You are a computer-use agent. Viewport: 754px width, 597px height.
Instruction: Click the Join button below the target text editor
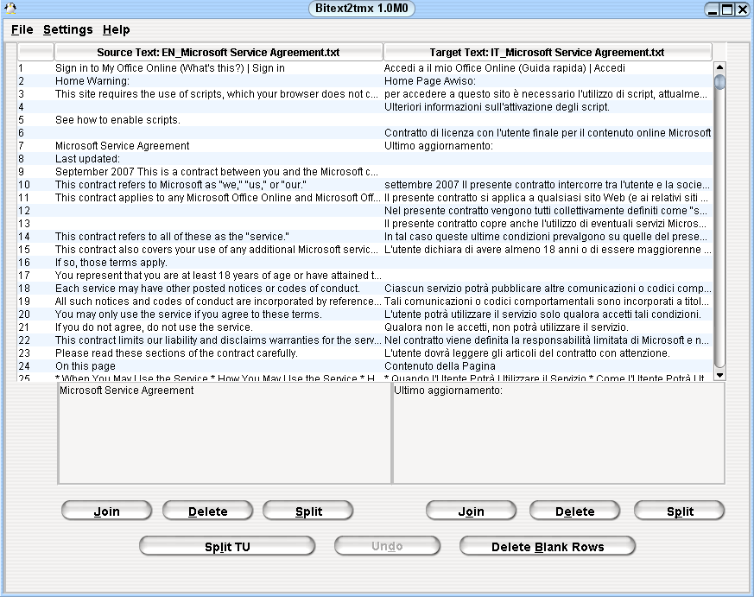[472, 511]
